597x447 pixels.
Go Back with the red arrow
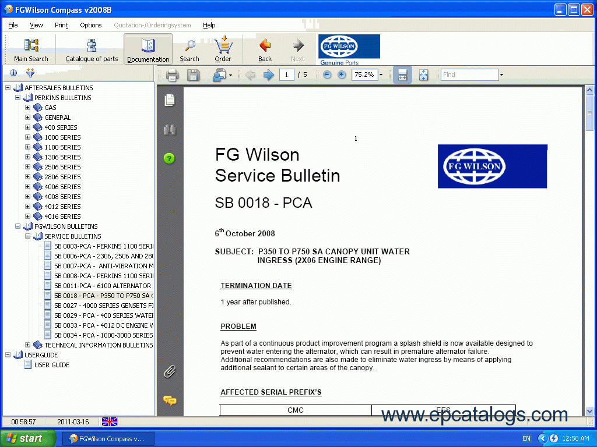click(265, 50)
